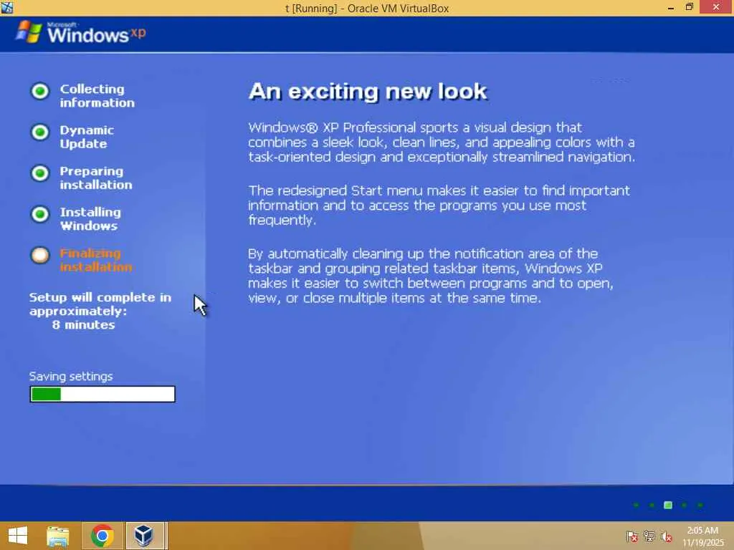Click the "Saving settings" status text
Viewport: 734px width, 550px height.
pyautogui.click(x=71, y=377)
